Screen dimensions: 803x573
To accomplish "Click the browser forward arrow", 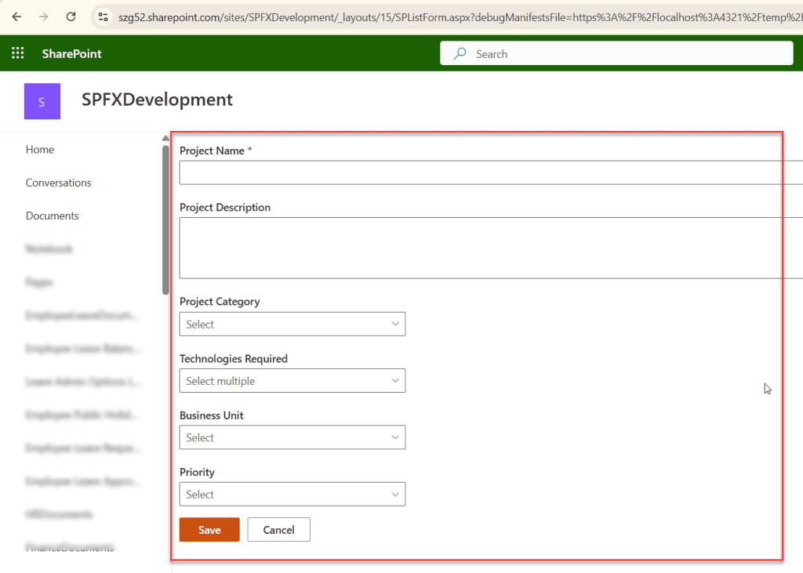I will (x=44, y=17).
